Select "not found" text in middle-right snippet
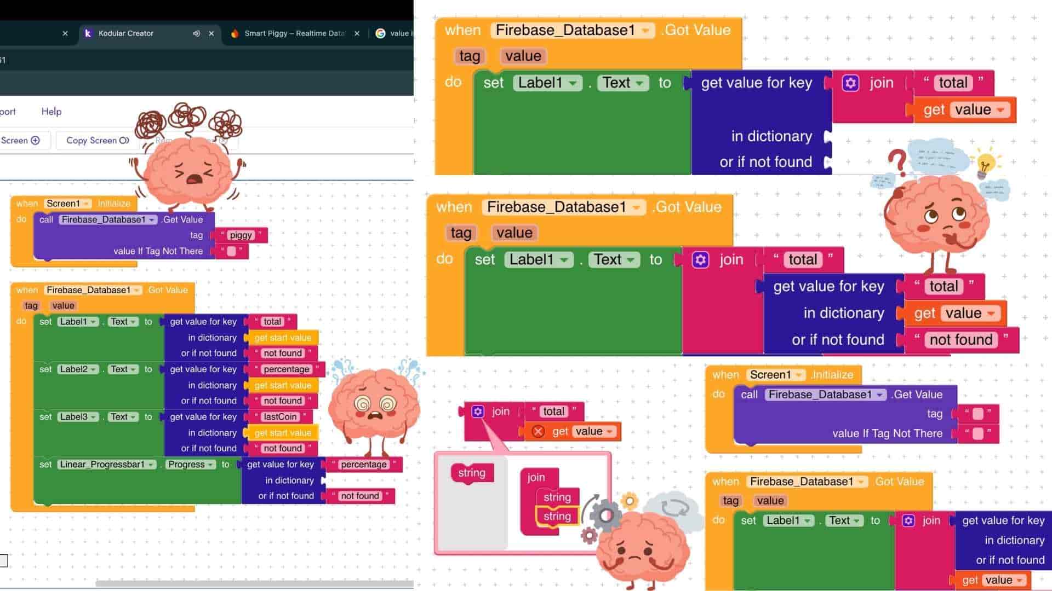Image resolution: width=1052 pixels, height=591 pixels. tap(961, 340)
